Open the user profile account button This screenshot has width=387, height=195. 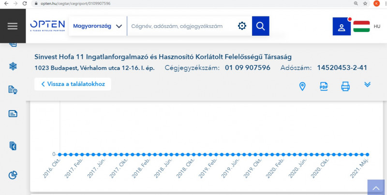coord(342,27)
